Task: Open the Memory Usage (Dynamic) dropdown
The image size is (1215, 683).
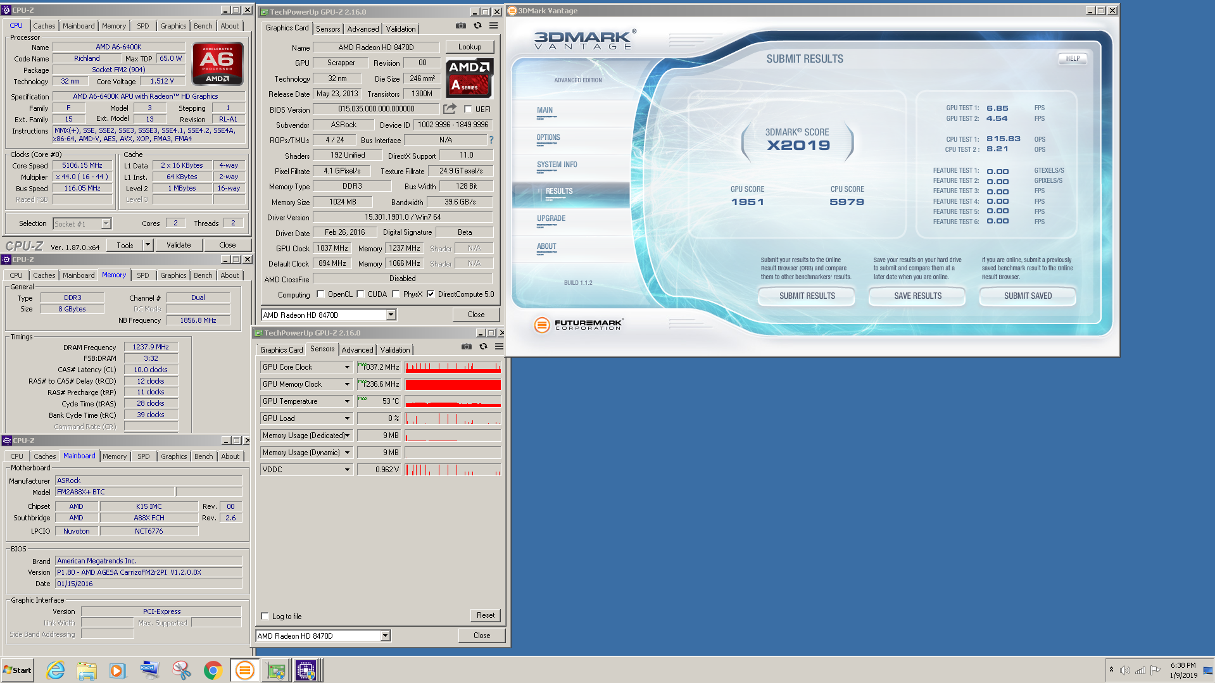Action: (347, 453)
